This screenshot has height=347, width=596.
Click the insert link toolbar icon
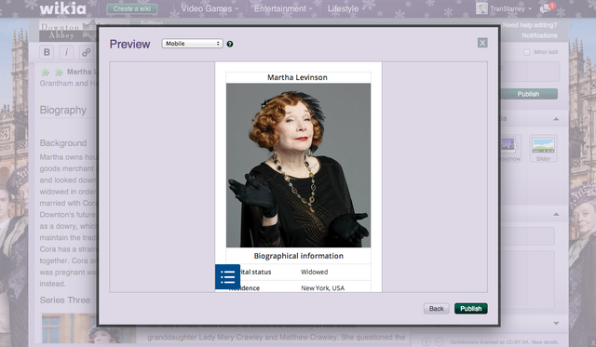click(87, 52)
